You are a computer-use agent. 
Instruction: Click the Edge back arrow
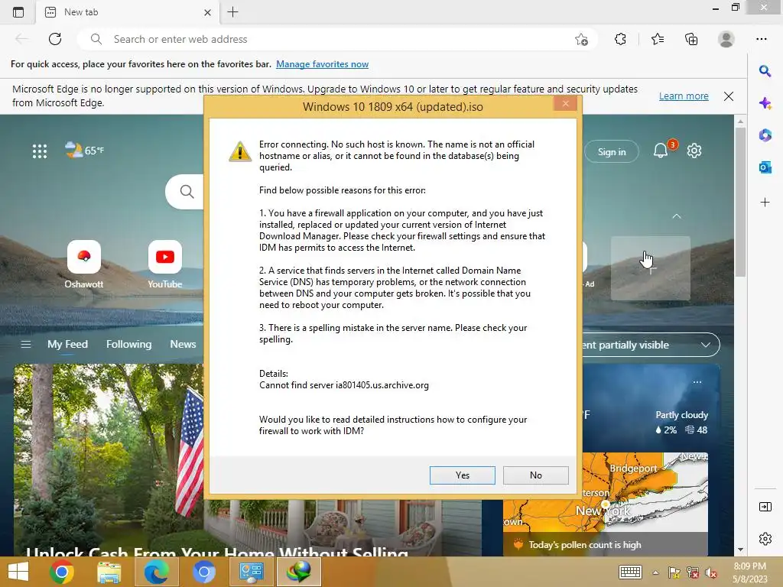(21, 39)
